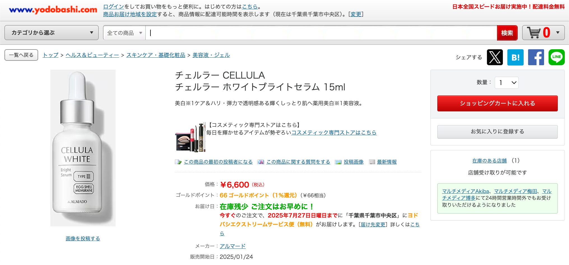
Task: Click the yodobashi.com logo
Action: coord(53,10)
